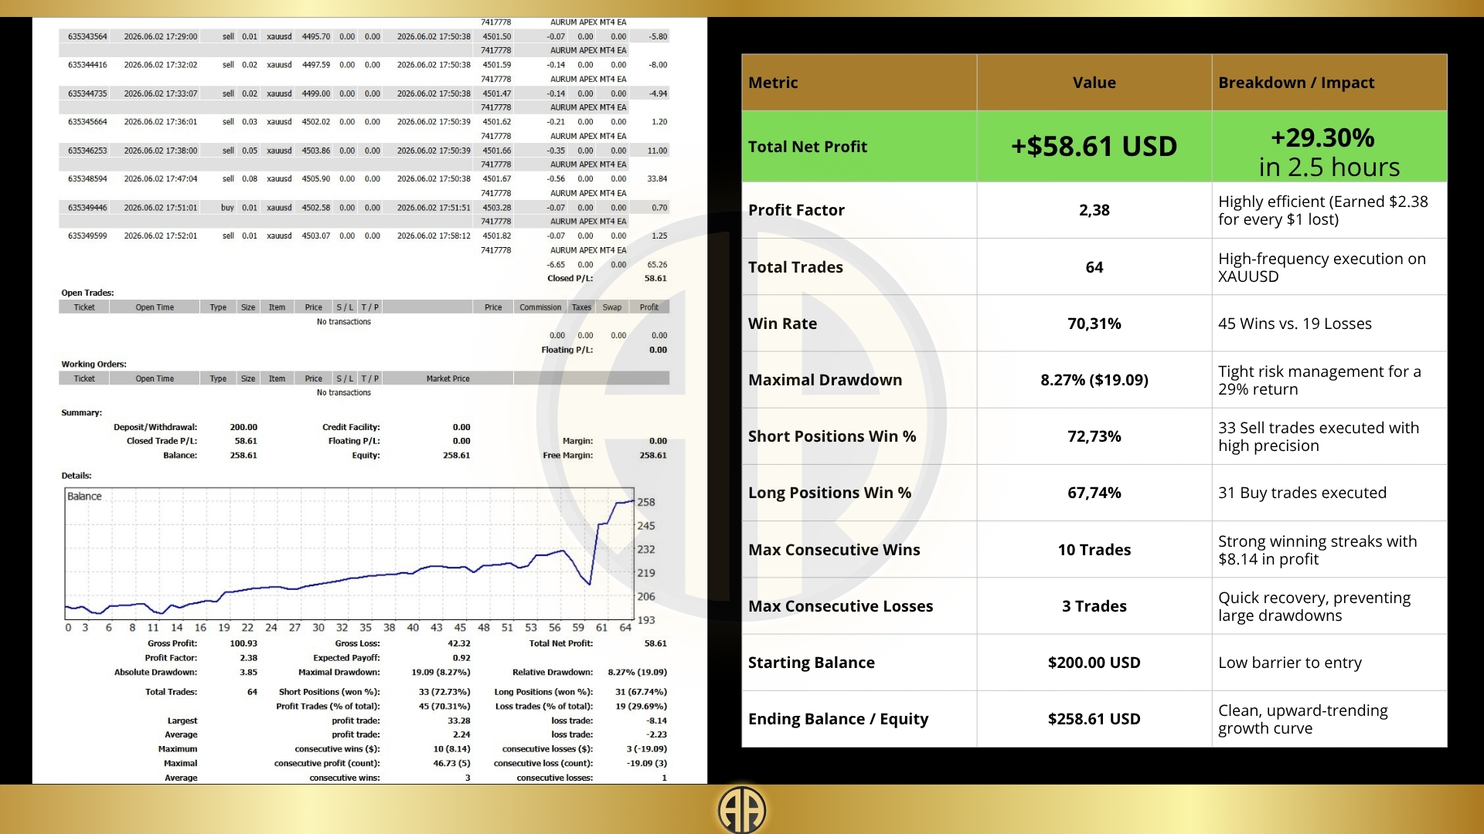Click the "Working Orders:" section heading
The height and width of the screenshot is (834, 1484).
coord(94,364)
